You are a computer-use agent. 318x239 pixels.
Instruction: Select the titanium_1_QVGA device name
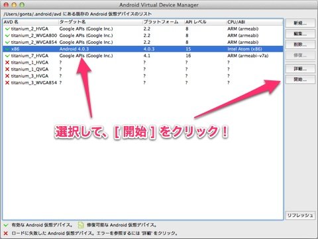click(x=30, y=69)
